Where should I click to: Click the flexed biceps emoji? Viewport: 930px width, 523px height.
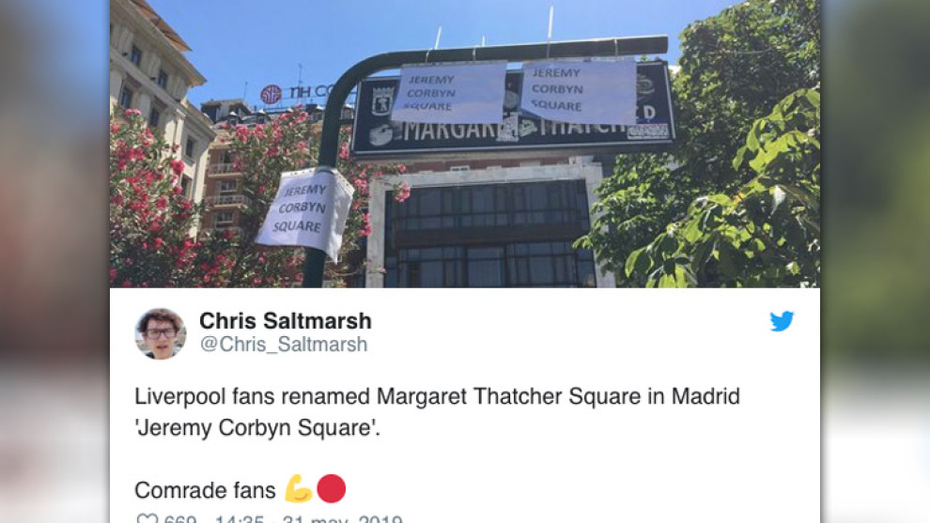point(298,489)
